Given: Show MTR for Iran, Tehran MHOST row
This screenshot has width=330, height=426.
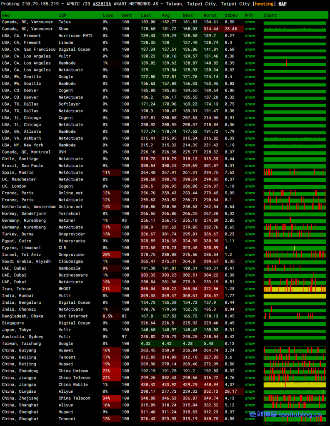Looking at the screenshot, I should click(x=250, y=289).
